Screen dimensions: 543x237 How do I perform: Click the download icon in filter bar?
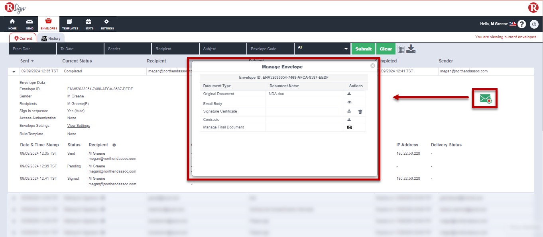coord(411,49)
